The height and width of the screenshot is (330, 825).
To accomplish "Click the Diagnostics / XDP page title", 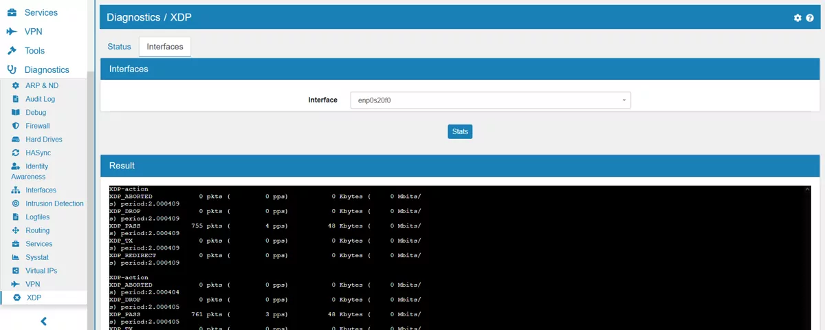I will tap(149, 18).
